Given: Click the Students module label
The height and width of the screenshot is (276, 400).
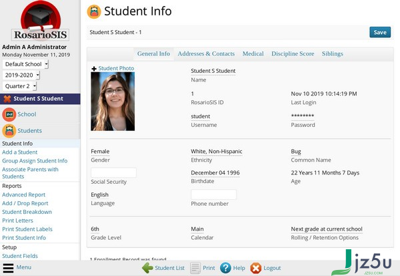Looking at the screenshot, I should (x=29, y=131).
